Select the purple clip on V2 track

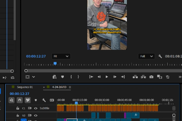(x=125, y=115)
